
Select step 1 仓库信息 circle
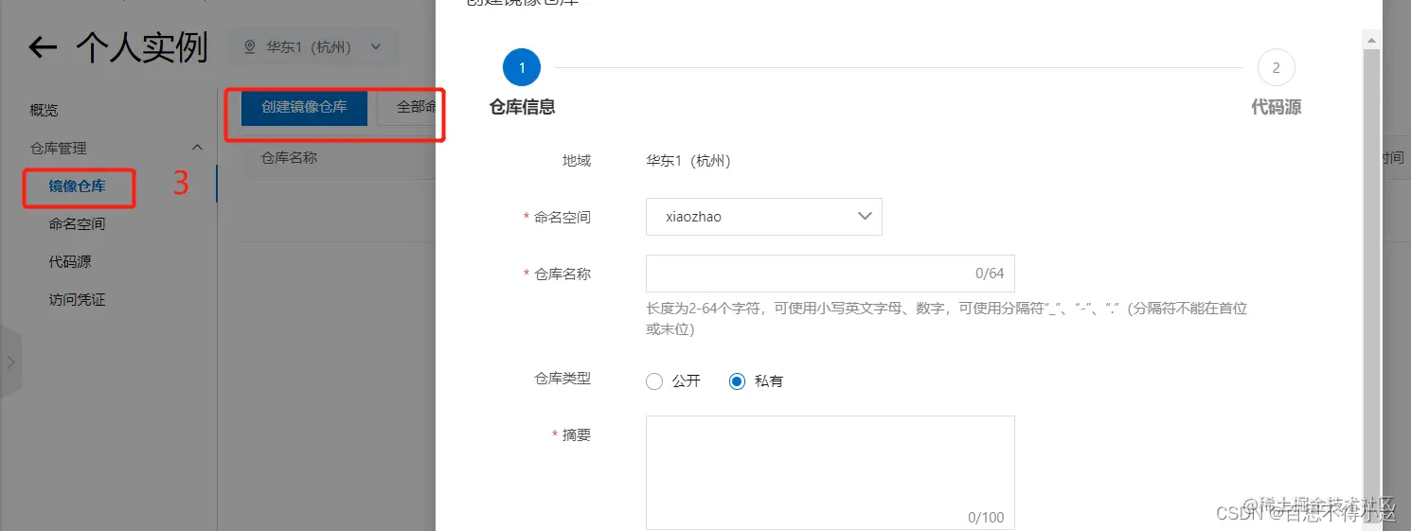point(522,68)
